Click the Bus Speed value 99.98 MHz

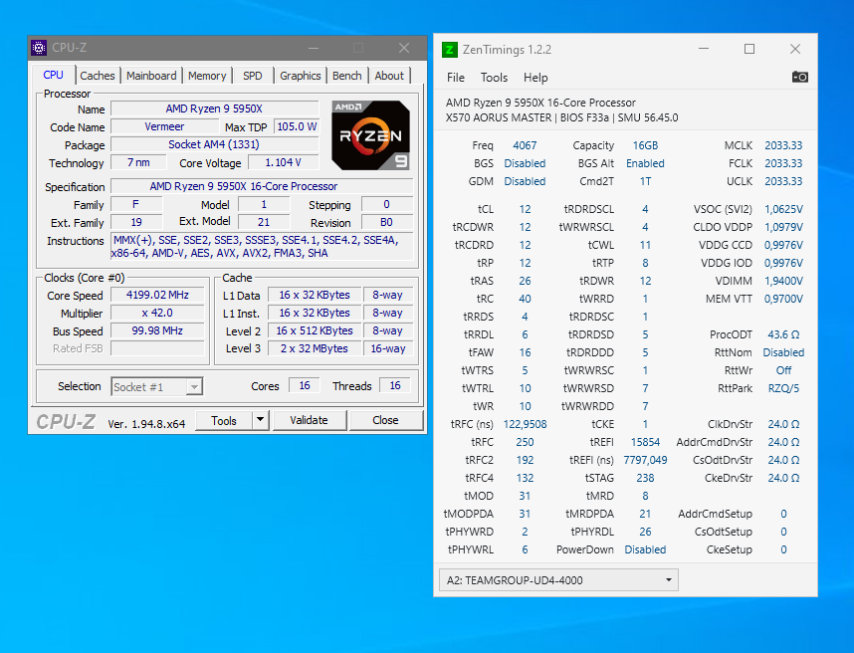click(x=157, y=330)
